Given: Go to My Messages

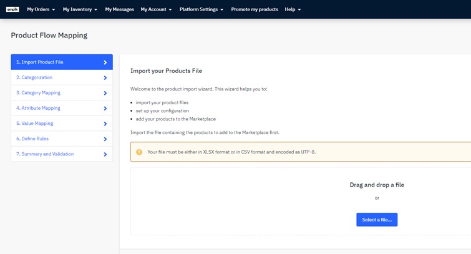Looking at the screenshot, I should point(119,9).
